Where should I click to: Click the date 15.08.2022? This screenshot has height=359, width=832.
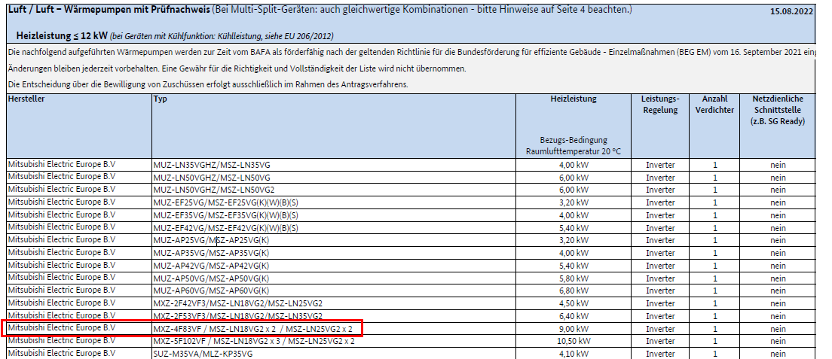pos(791,12)
